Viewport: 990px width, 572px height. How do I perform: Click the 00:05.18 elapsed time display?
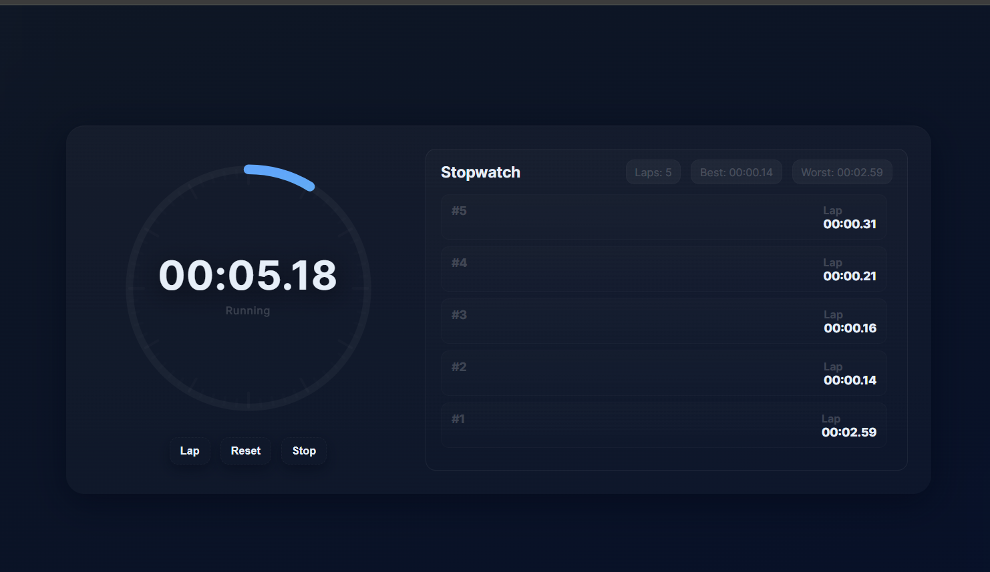[x=248, y=275]
